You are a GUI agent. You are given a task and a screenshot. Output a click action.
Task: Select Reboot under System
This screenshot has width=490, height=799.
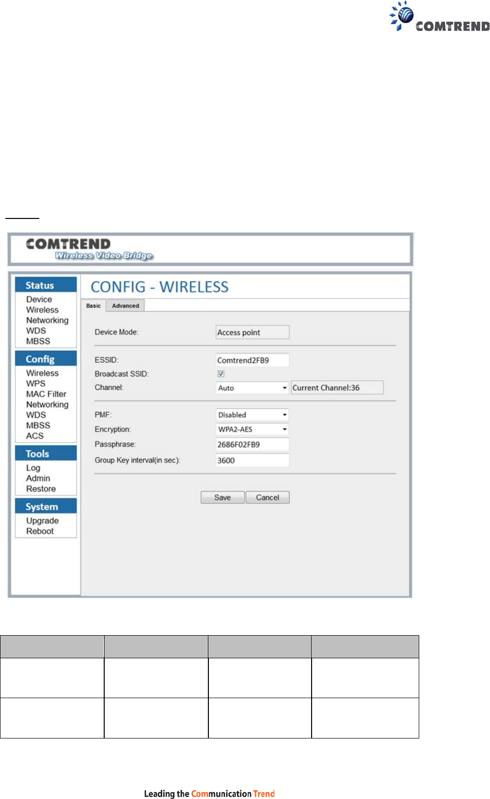coord(40,531)
